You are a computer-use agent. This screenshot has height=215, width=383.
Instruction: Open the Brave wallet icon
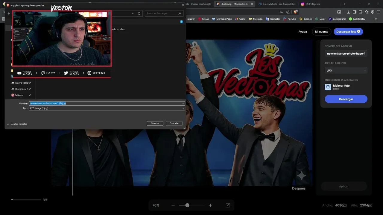point(361,12)
